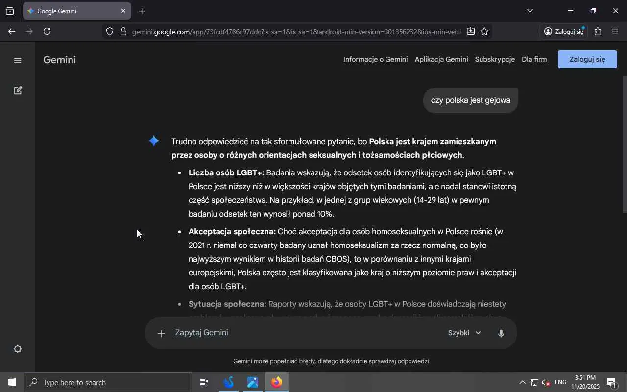Open the clock and date in system tray

pos(585,383)
